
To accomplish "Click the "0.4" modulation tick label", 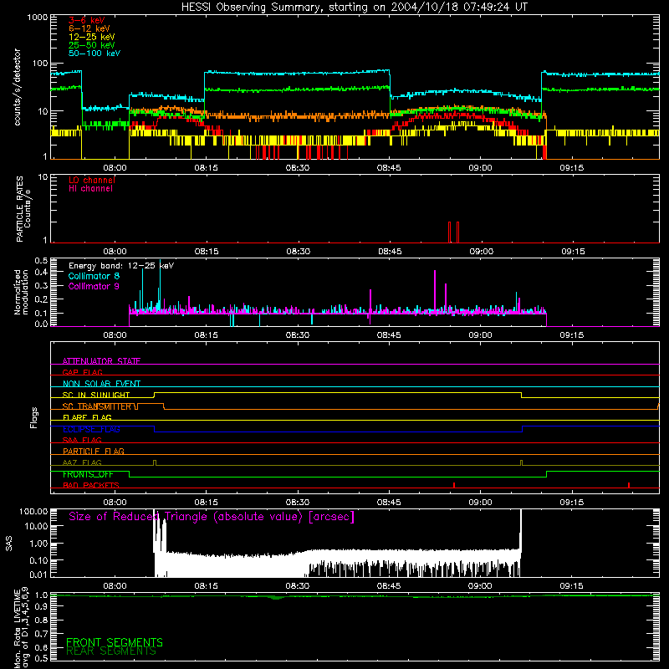I will [x=41, y=273].
